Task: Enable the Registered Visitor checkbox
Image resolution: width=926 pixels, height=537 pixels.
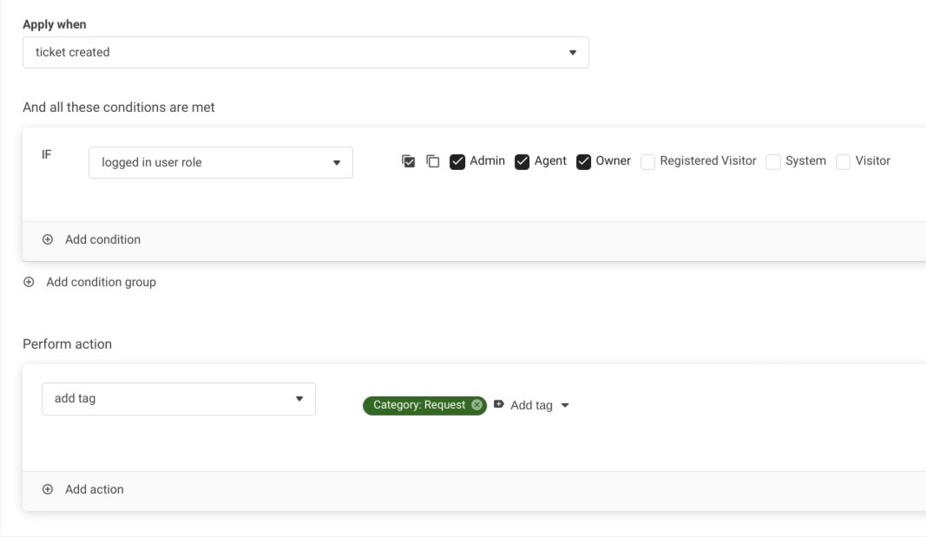Action: [x=647, y=161]
